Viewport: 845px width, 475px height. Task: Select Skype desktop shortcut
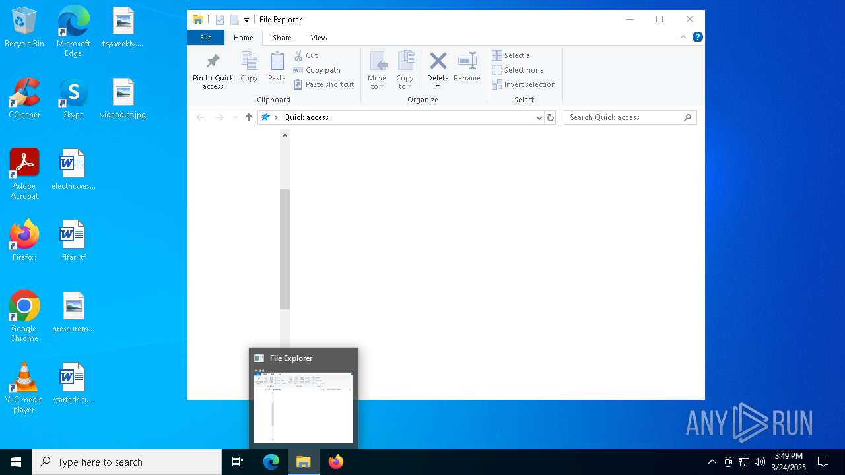pyautogui.click(x=73, y=99)
